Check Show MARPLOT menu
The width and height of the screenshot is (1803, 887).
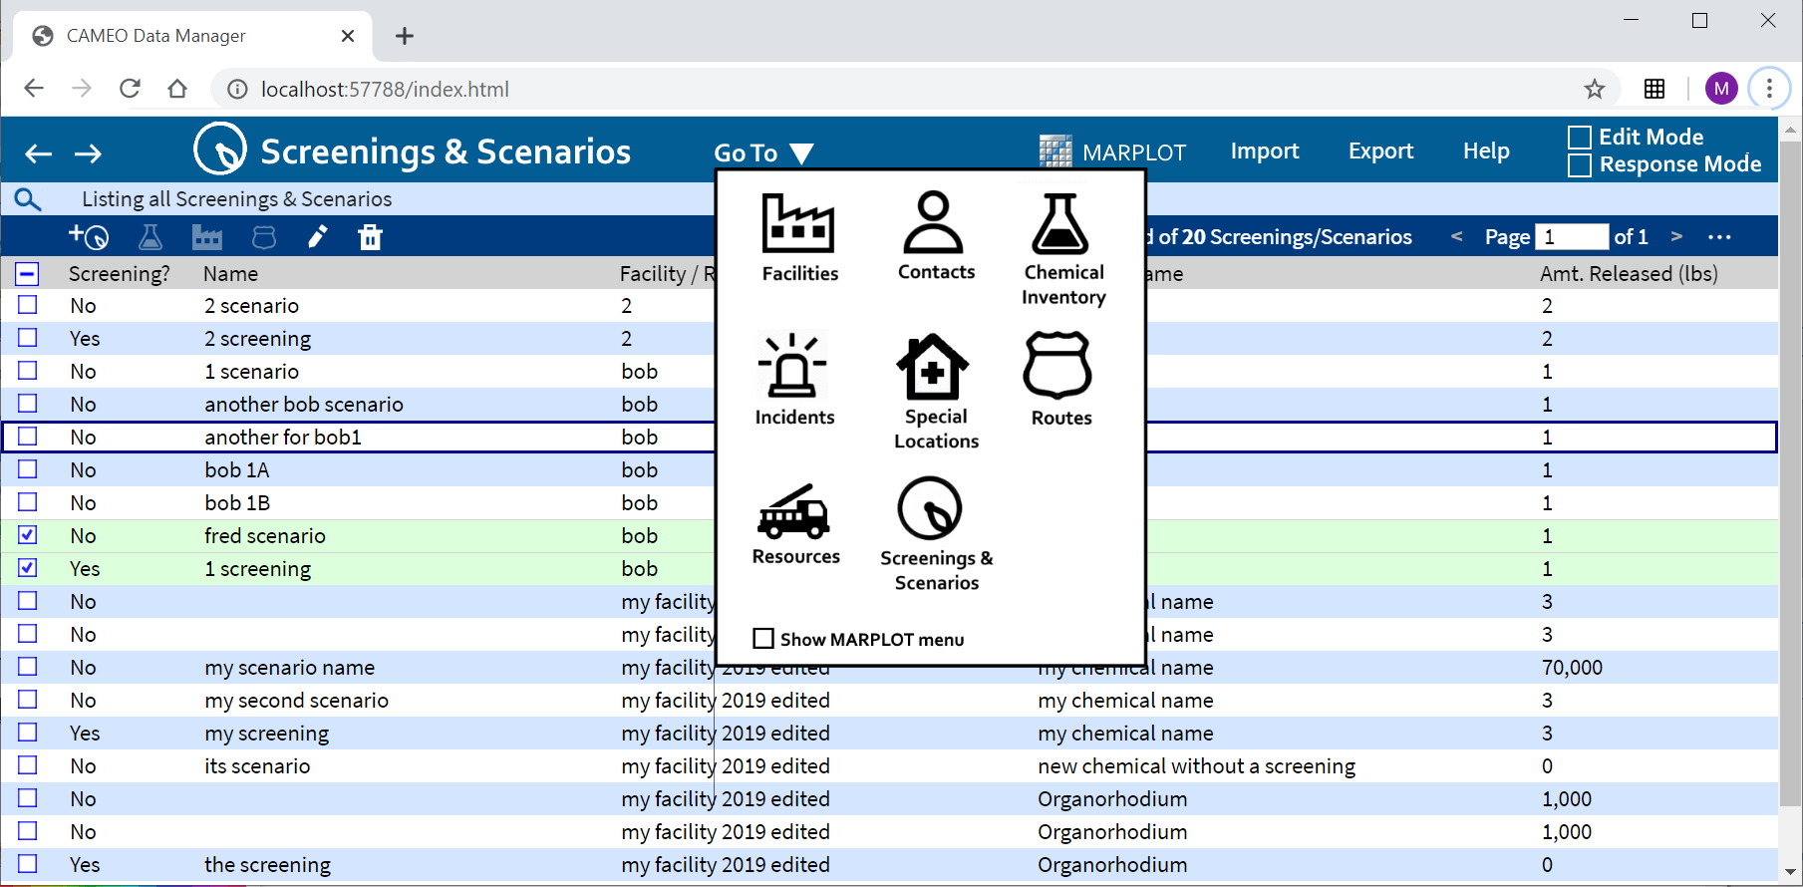click(x=763, y=639)
